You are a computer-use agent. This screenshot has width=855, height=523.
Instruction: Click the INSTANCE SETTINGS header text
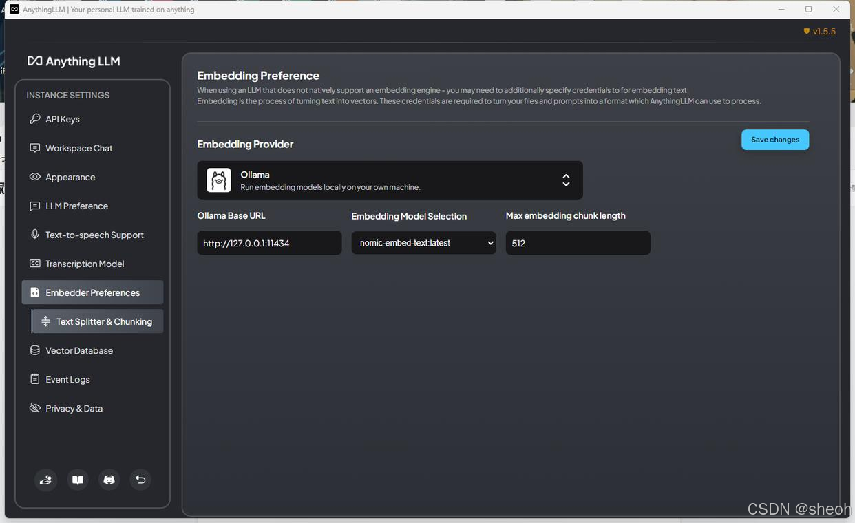68,95
